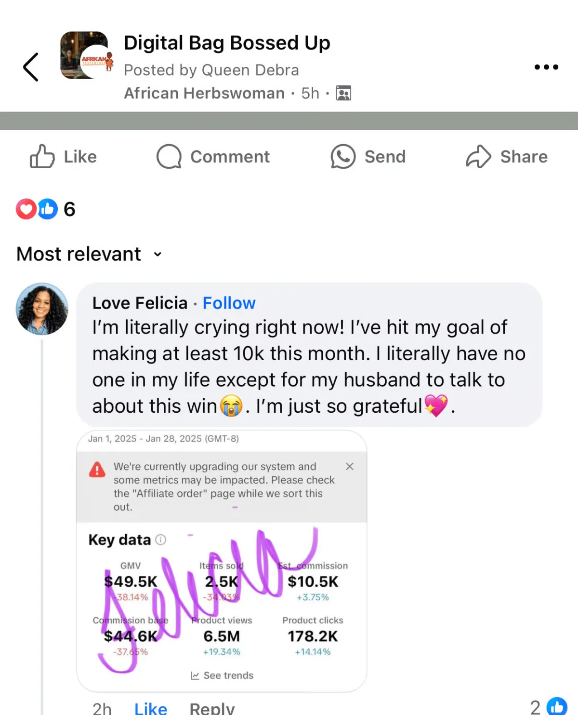Open the three-dot options menu
Screen dimensions: 578x715
tap(546, 67)
